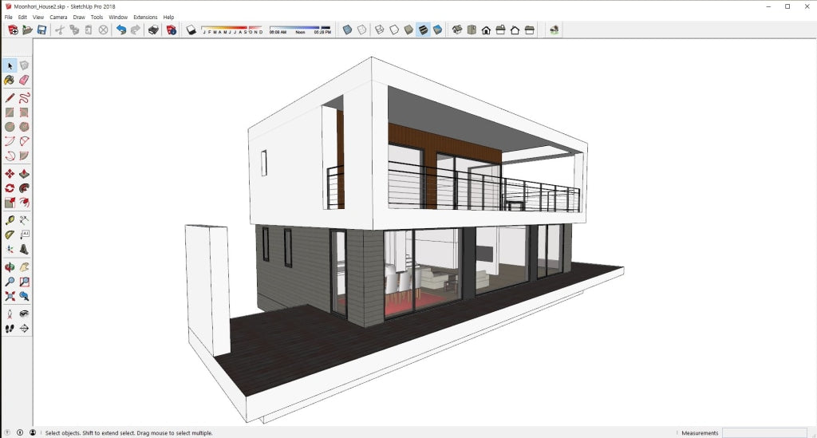The height and width of the screenshot is (438, 817).
Task: Select the 2 Point Arc tool
Action: pyautogui.click(x=24, y=141)
